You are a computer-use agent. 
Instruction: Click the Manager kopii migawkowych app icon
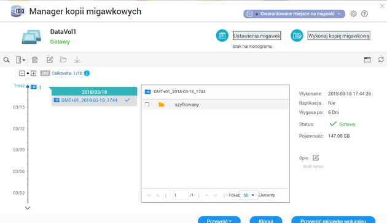coord(18,11)
